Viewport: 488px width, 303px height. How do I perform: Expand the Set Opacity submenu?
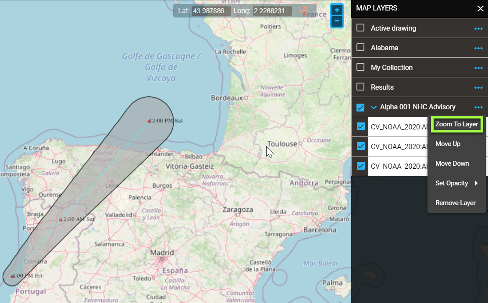click(x=456, y=183)
